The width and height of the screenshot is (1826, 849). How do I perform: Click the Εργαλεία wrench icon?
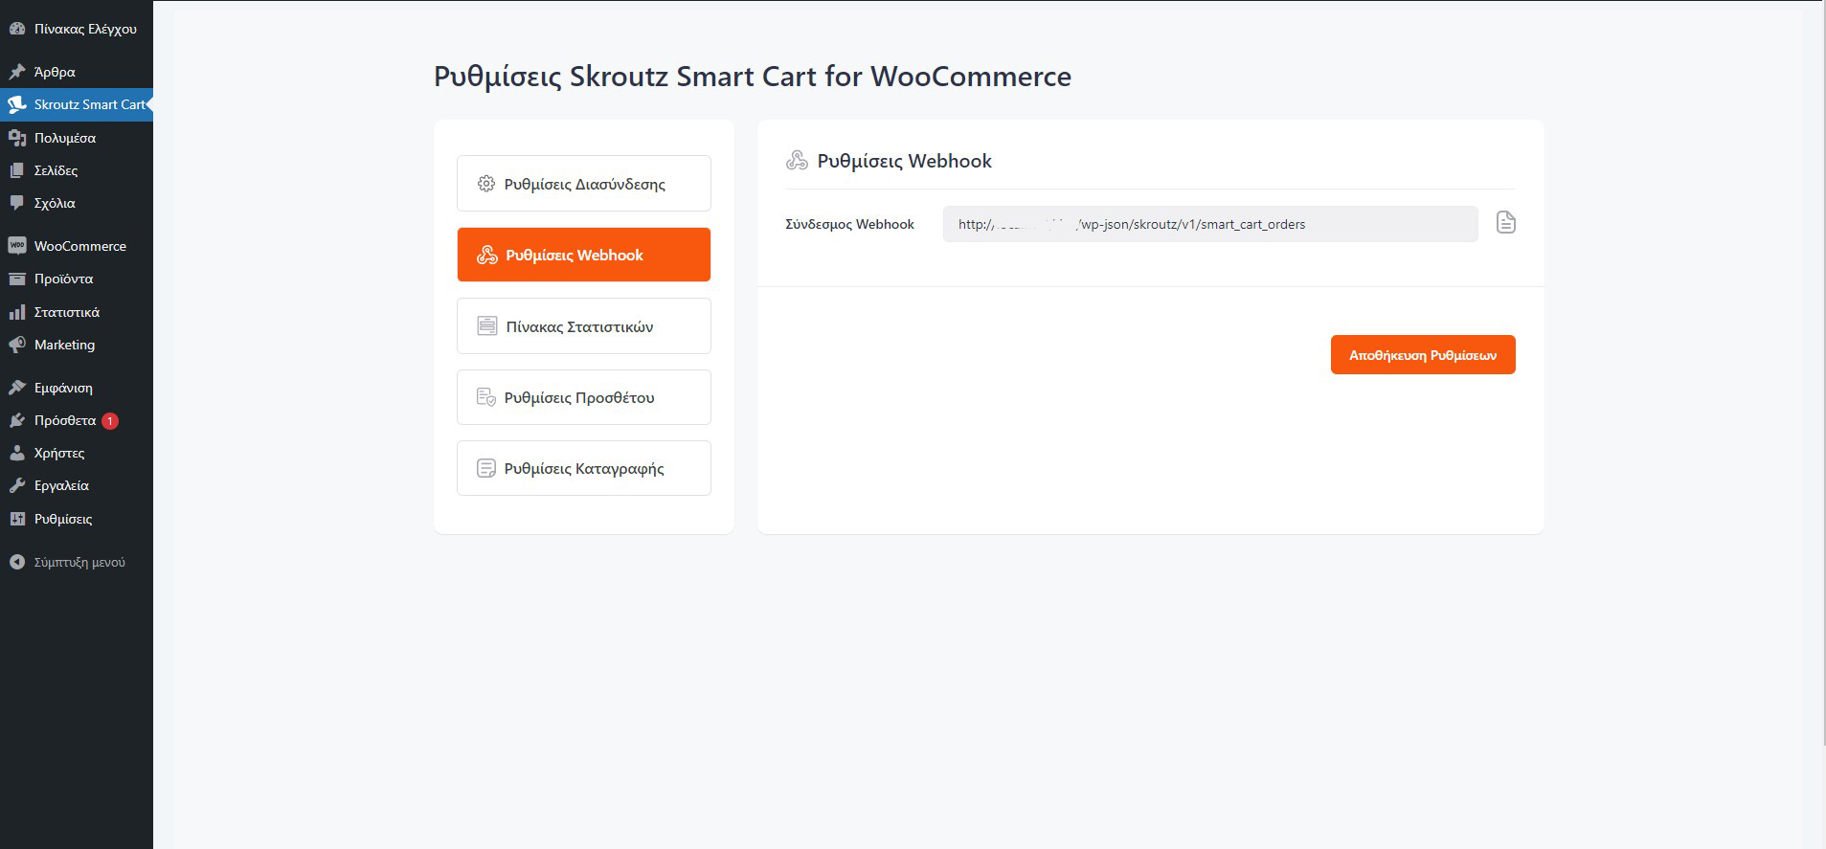pyautogui.click(x=16, y=485)
